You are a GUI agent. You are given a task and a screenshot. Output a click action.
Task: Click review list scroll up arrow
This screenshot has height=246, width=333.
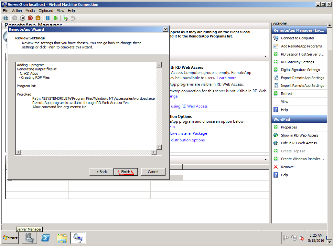[x=159, y=65]
